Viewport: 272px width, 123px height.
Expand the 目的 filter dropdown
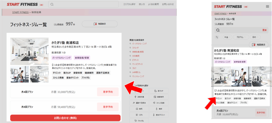256,37
